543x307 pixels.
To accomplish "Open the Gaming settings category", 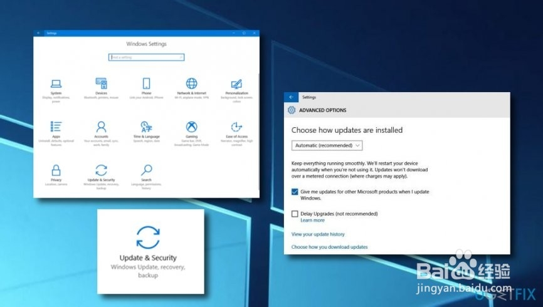I will (191, 133).
